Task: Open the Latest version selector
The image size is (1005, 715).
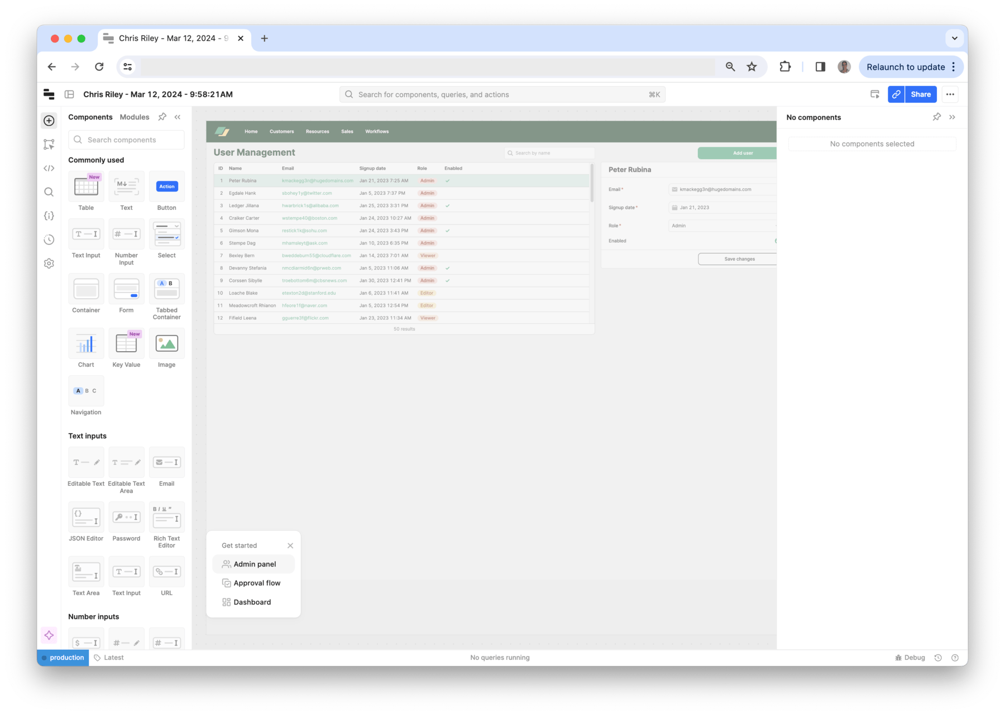Action: click(x=109, y=658)
